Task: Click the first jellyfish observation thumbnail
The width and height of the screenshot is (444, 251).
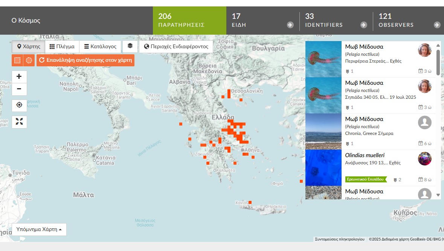Action: [323, 59]
